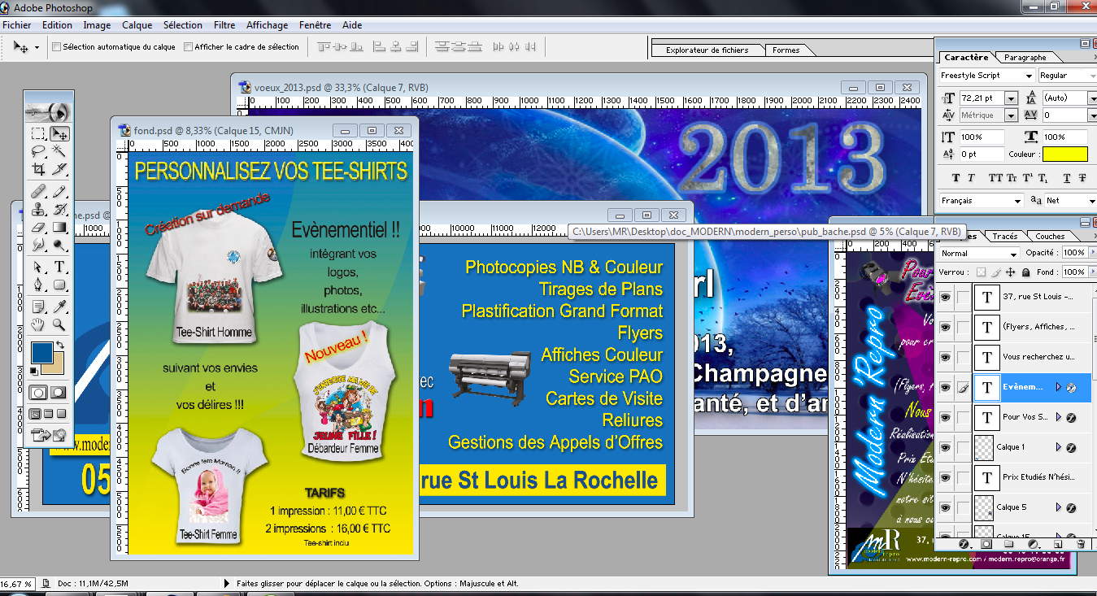Select the Clone Stamp tool

[38, 210]
